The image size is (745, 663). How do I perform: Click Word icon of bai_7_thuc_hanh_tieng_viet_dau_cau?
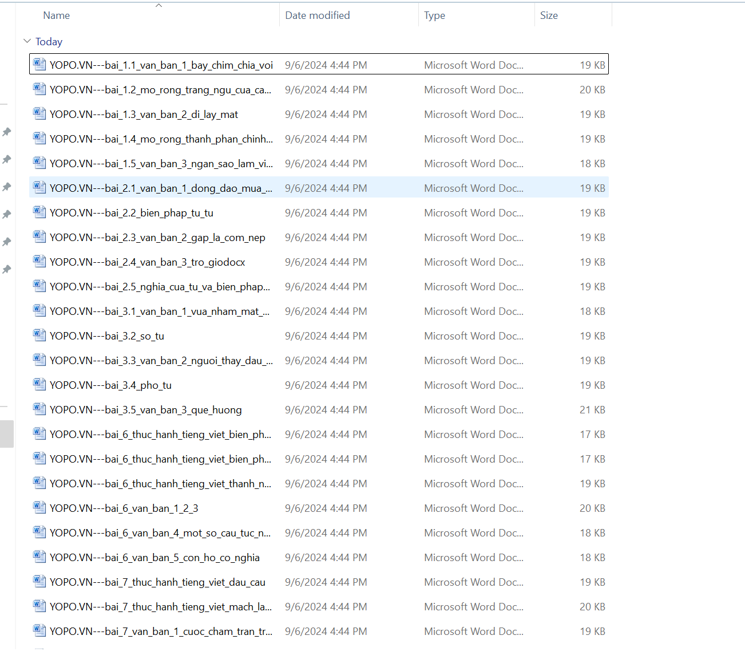pos(39,581)
